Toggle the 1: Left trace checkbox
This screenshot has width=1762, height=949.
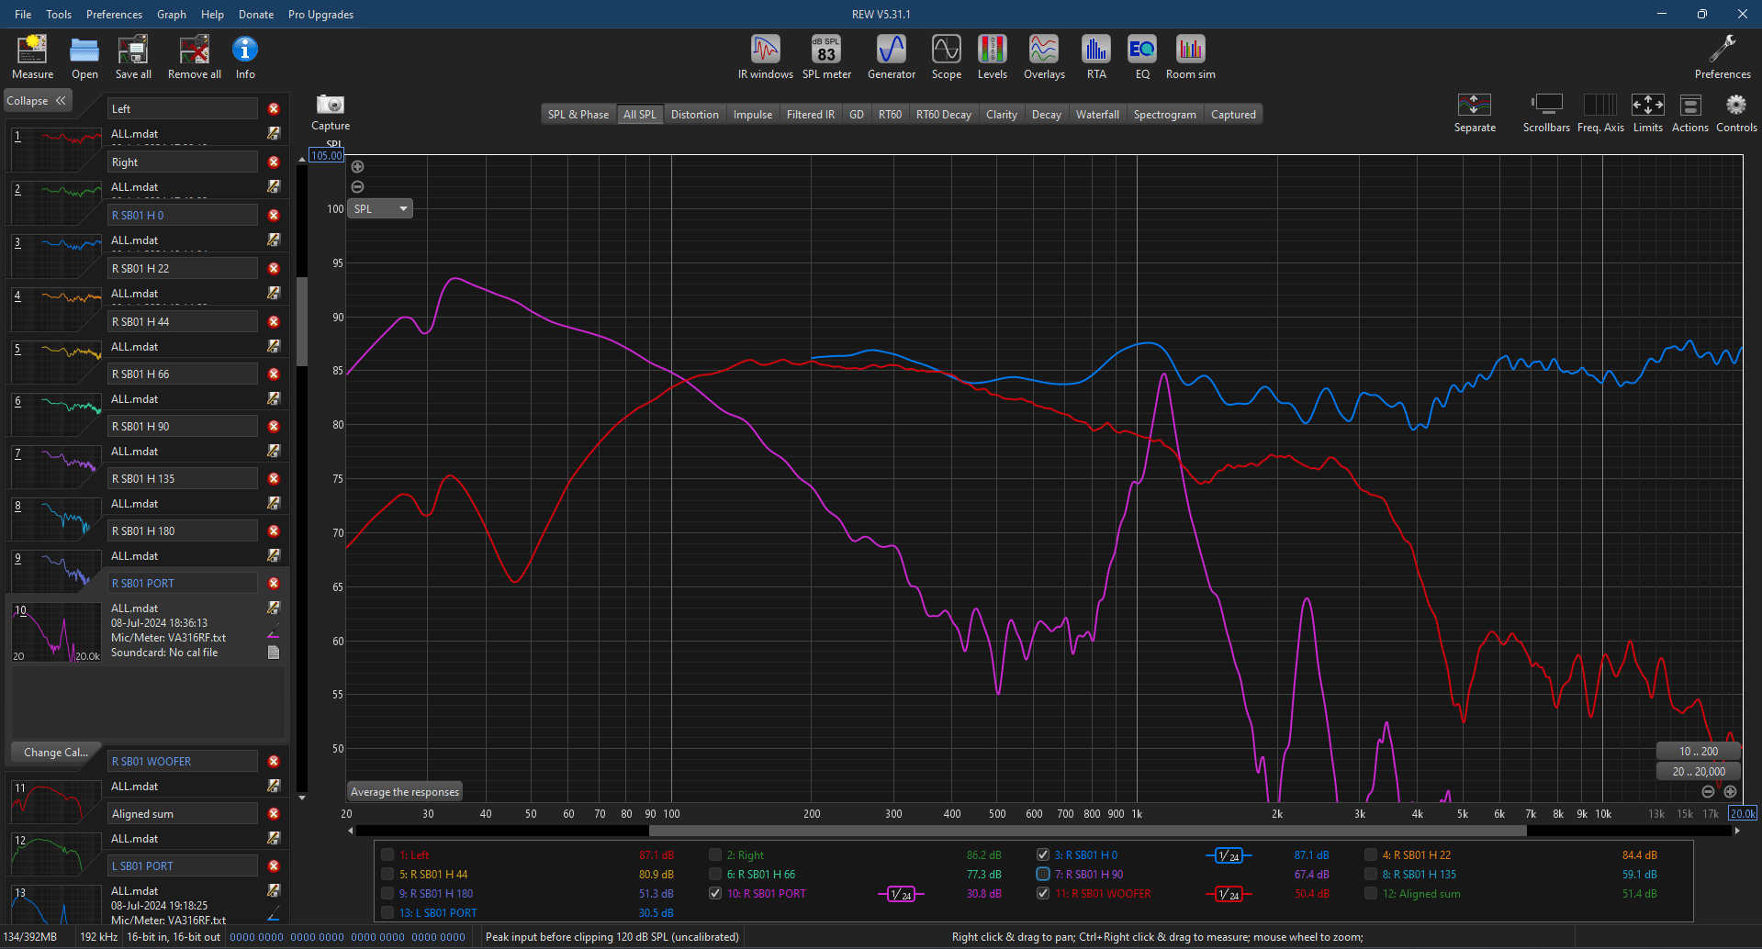pyautogui.click(x=387, y=854)
